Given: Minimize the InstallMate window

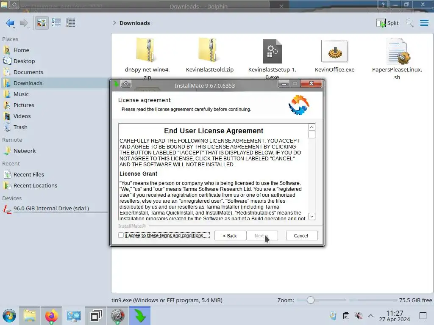Looking at the screenshot, I should [284, 83].
